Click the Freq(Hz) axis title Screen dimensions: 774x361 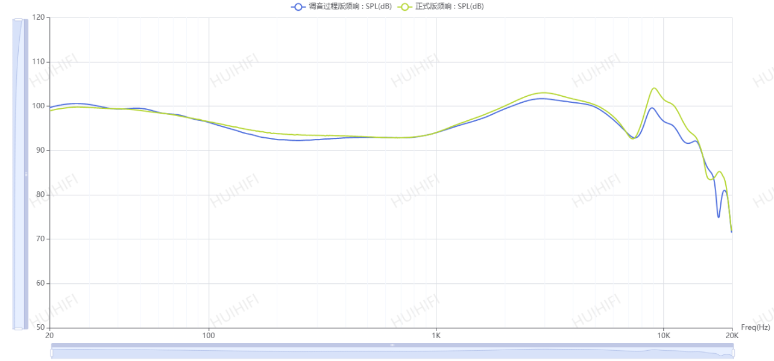[755, 327]
